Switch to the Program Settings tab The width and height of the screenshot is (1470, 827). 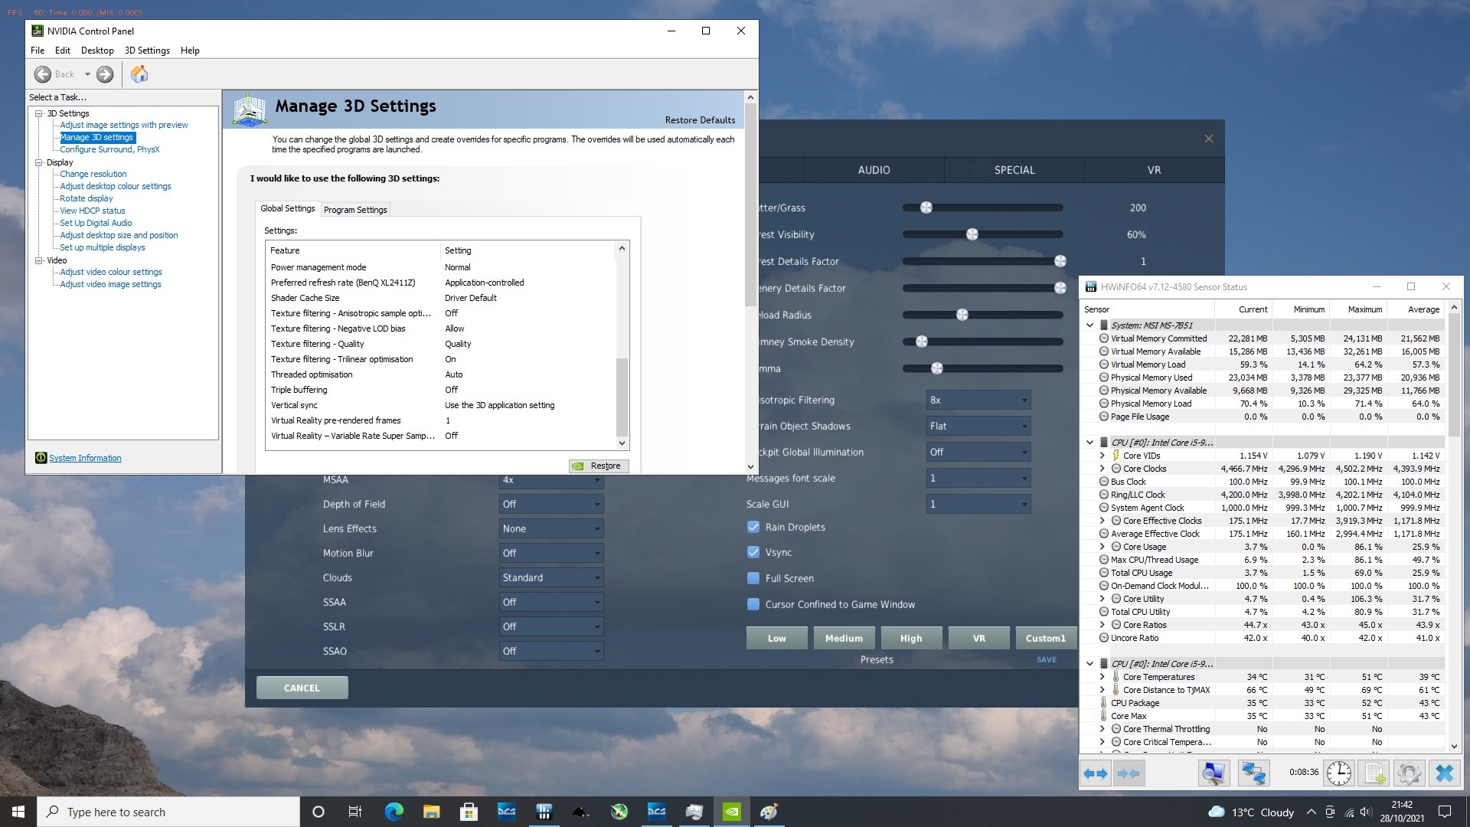pyautogui.click(x=355, y=210)
